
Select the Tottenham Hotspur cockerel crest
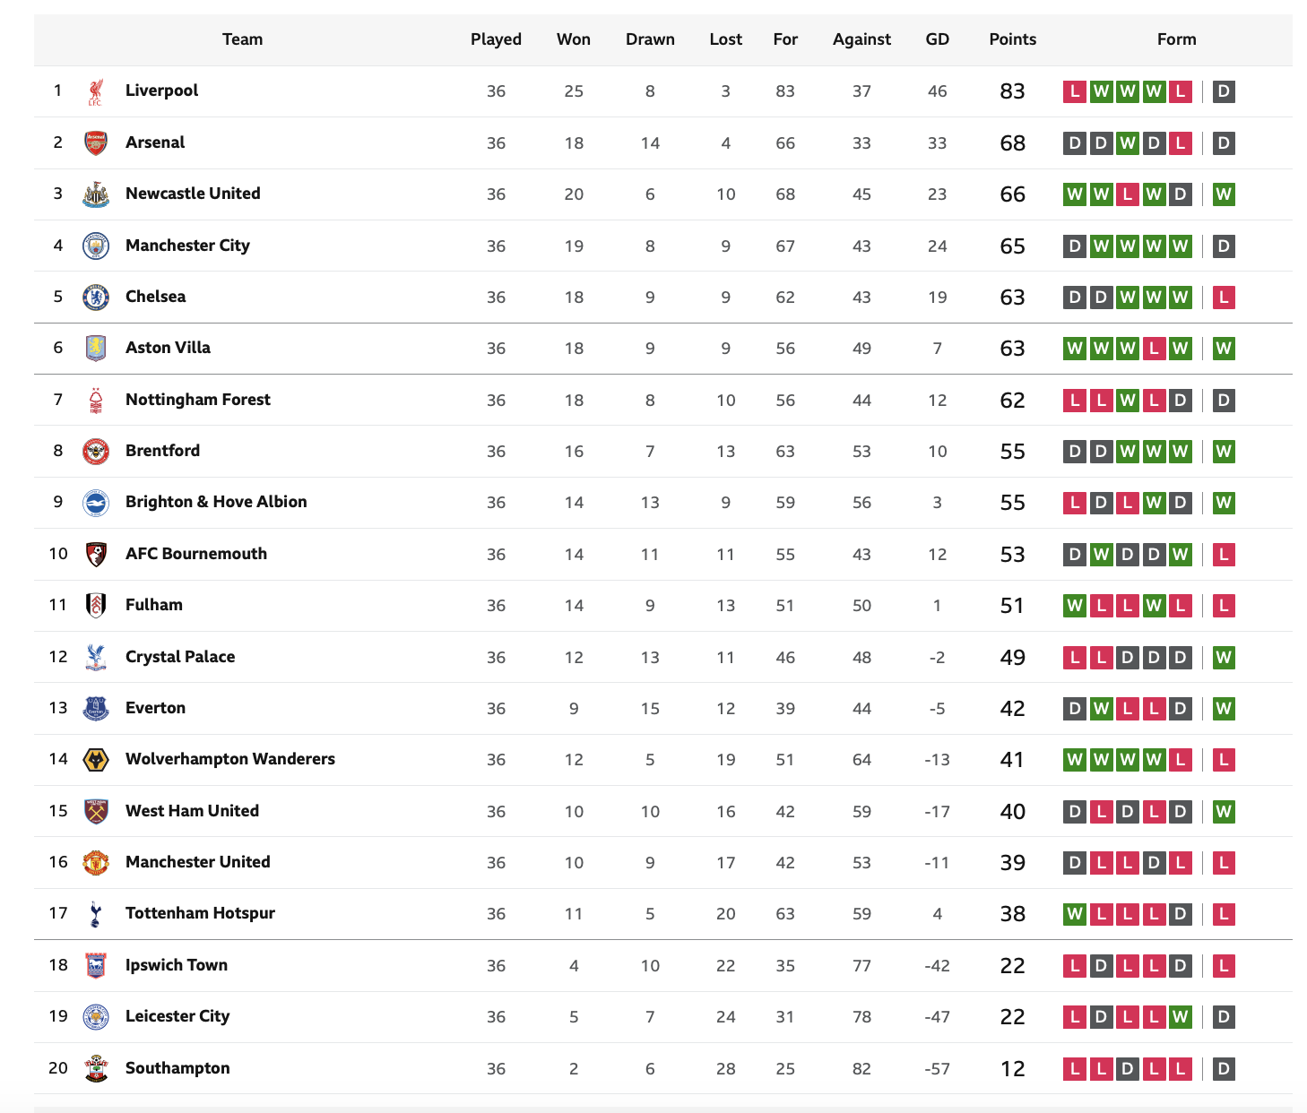(96, 914)
